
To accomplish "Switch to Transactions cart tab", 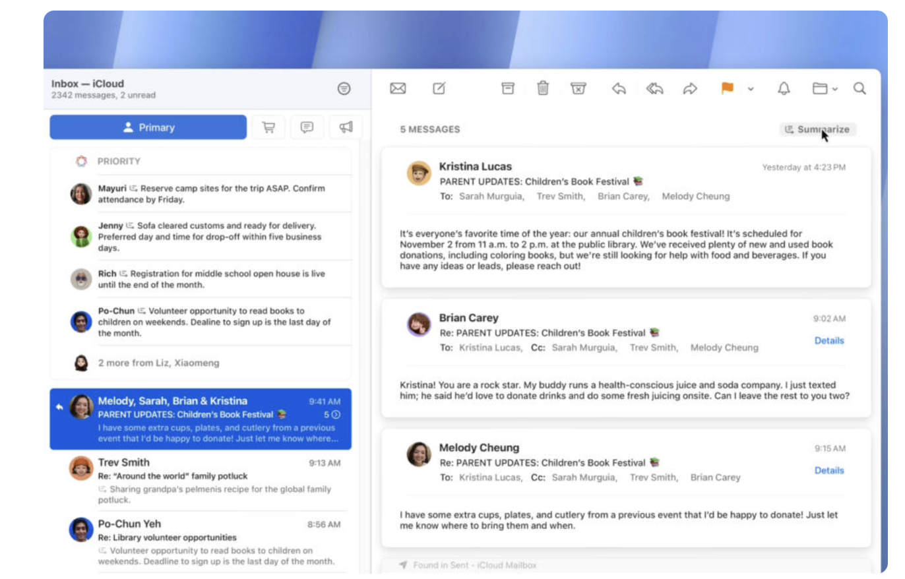I will click(268, 127).
